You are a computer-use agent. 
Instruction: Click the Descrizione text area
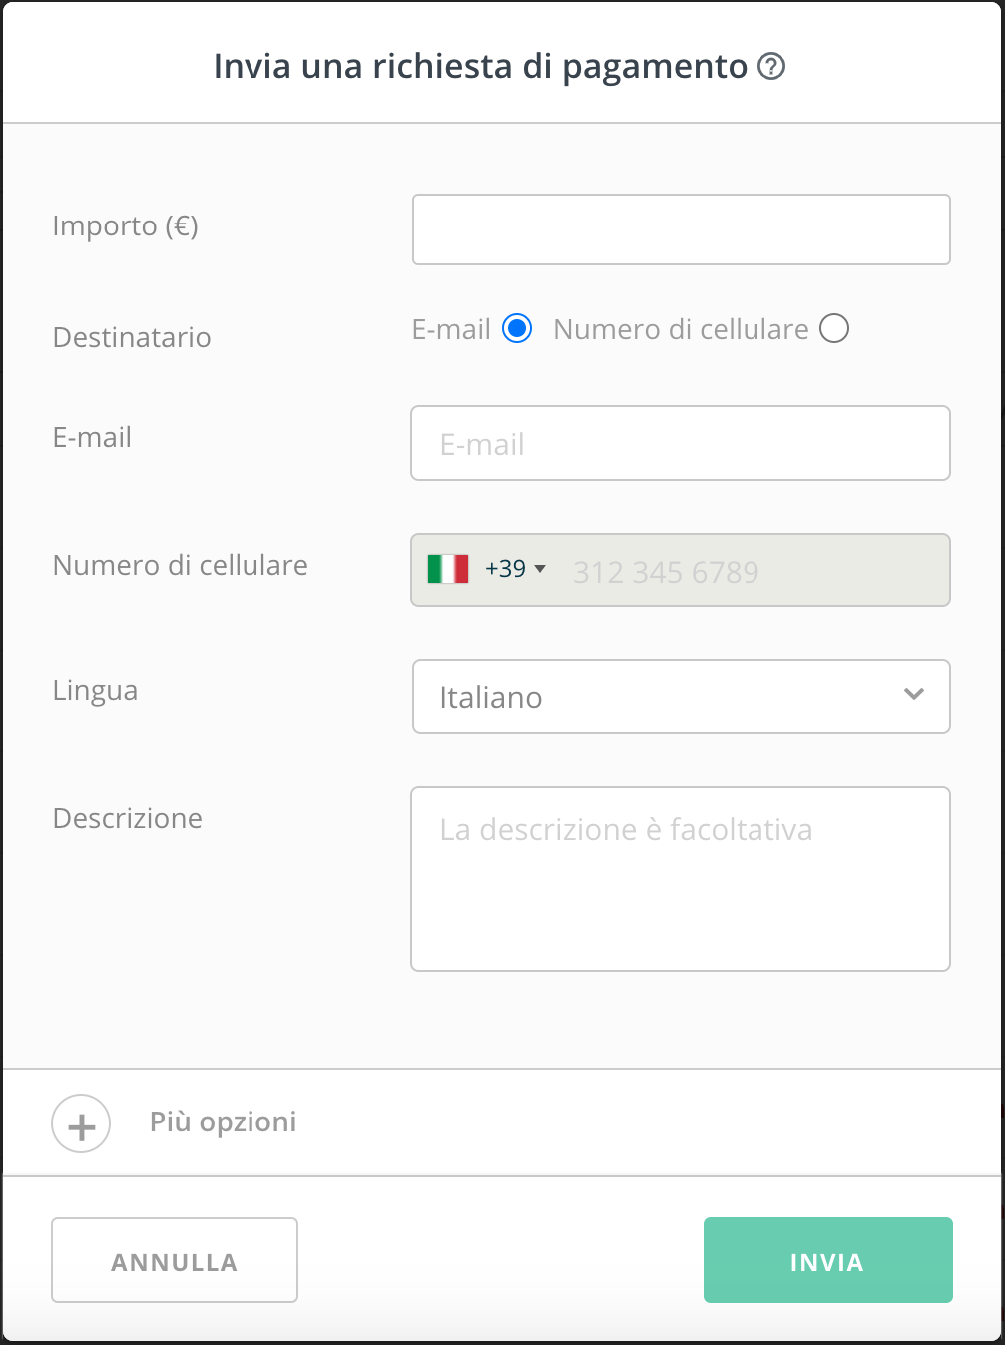point(682,878)
